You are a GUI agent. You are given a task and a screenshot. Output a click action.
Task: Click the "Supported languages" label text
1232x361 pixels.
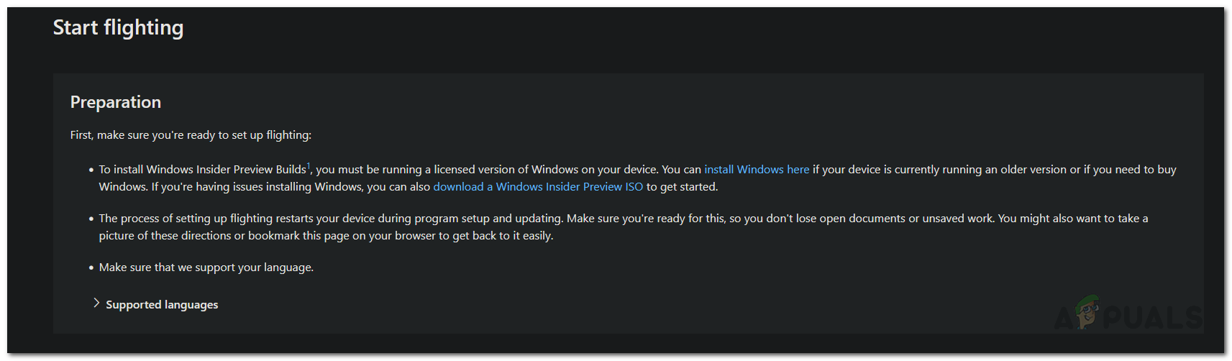(162, 305)
